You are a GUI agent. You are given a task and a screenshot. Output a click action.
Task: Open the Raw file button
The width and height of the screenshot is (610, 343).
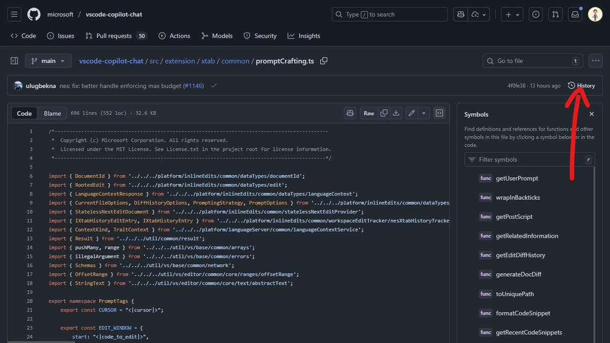369,113
